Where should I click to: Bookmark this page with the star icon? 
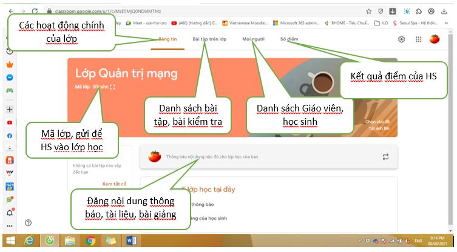368,11
